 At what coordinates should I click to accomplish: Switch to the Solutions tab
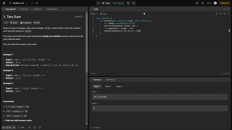click(36, 9)
